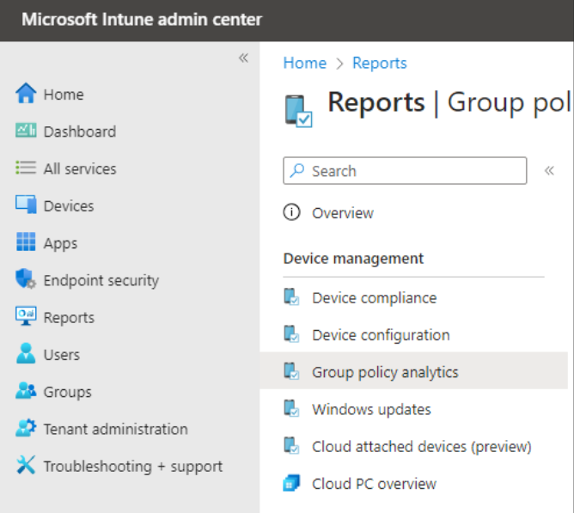The width and height of the screenshot is (574, 513).
Task: Click the All services list icon
Action: pyautogui.click(x=26, y=168)
